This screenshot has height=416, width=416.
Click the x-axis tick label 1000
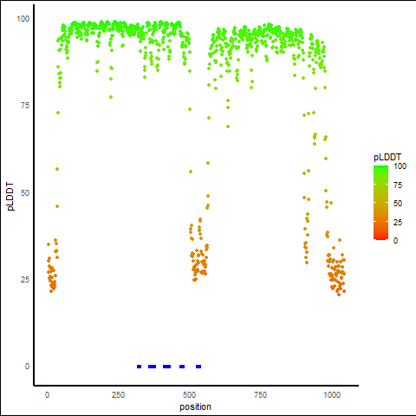coord(332,394)
